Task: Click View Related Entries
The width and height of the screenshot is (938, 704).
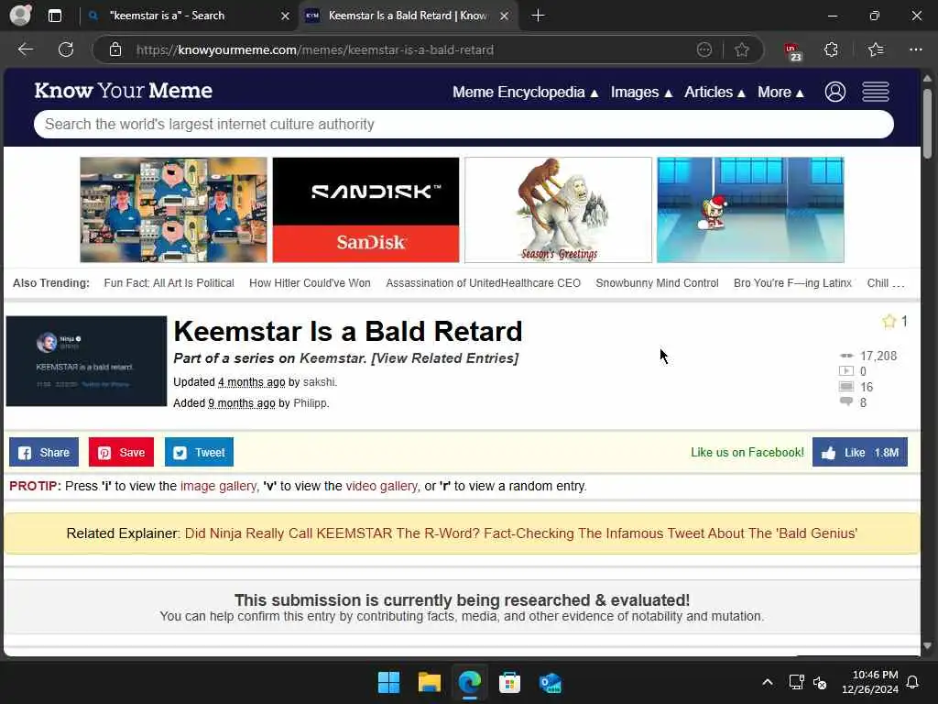Action: [444, 358]
